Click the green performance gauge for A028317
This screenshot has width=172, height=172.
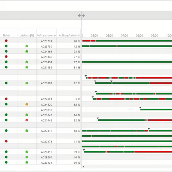point(27,152)
